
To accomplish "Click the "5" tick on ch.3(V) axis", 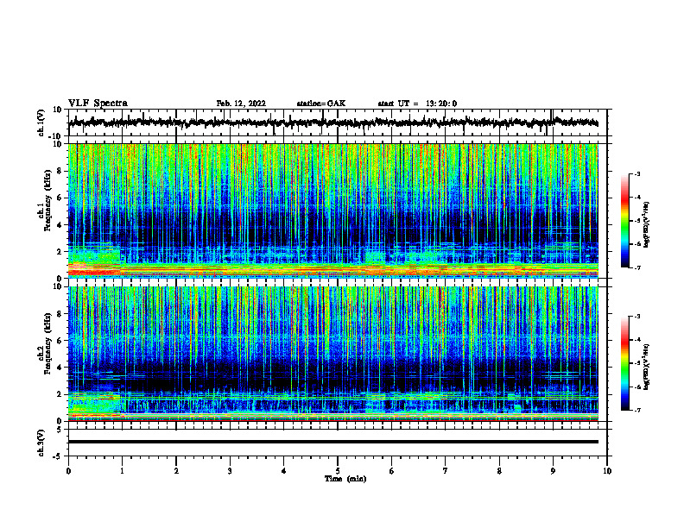I will point(60,430).
